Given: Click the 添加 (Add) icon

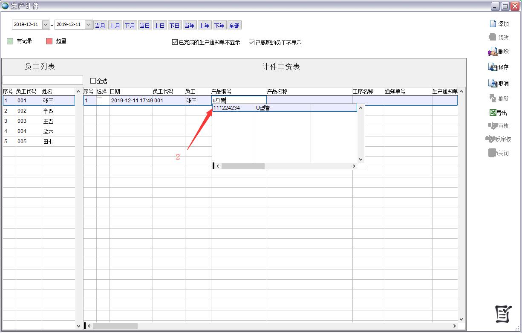Looking at the screenshot, I should tap(493, 24).
